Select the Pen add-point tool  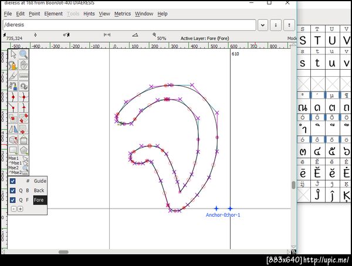click(x=13, y=86)
